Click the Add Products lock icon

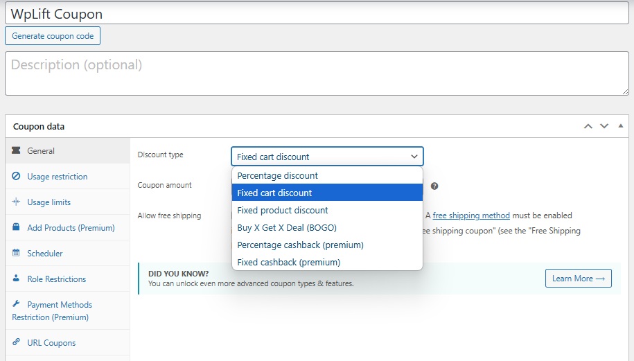16,227
